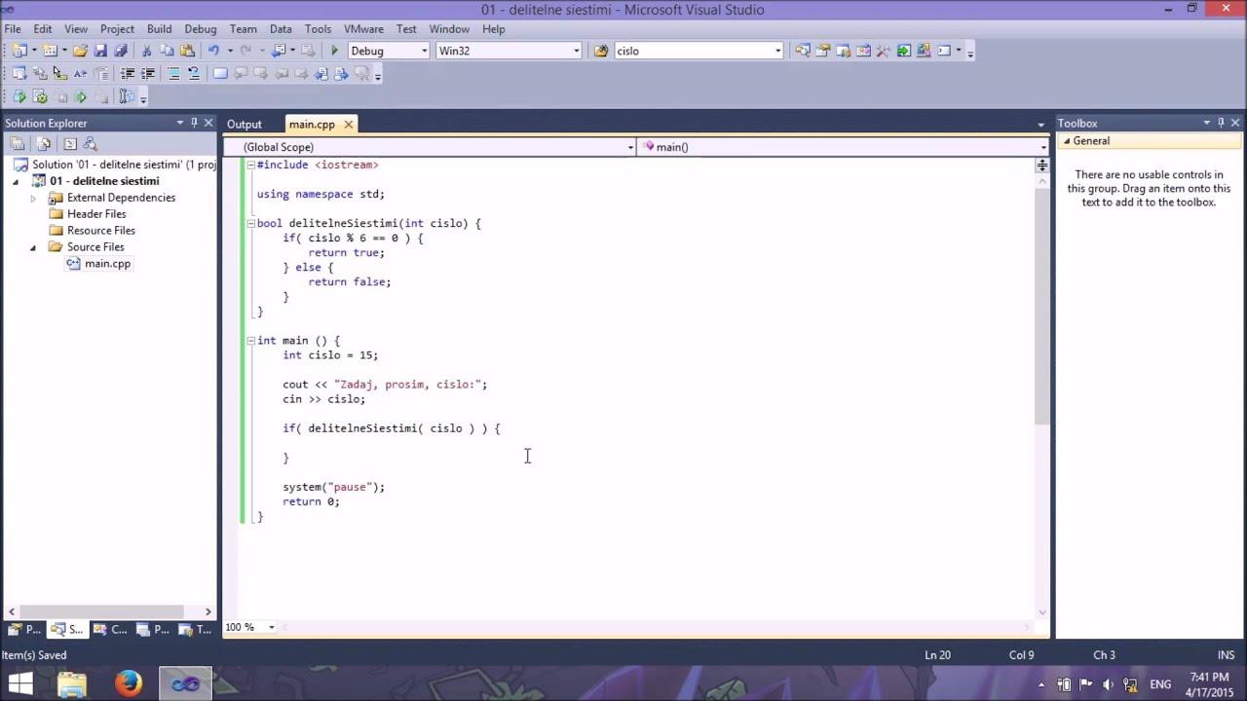Undo the last edit with the Undo icon
The height and width of the screenshot is (701, 1247).
[x=213, y=51]
